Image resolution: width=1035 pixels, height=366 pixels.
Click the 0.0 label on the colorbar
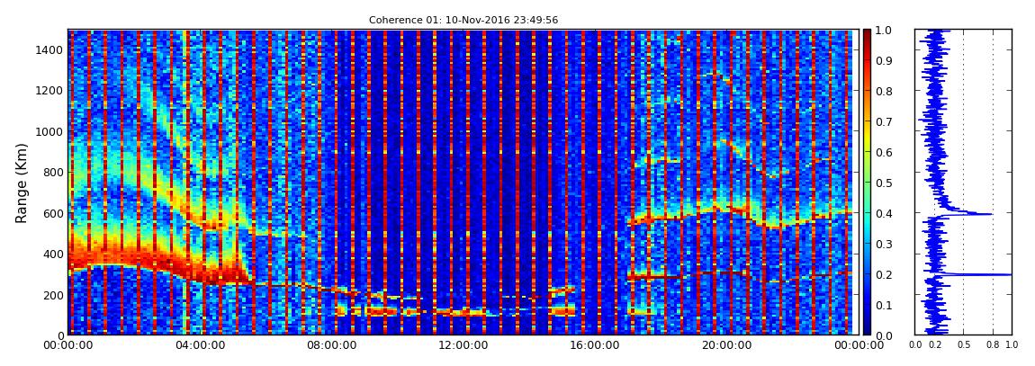click(x=882, y=335)
